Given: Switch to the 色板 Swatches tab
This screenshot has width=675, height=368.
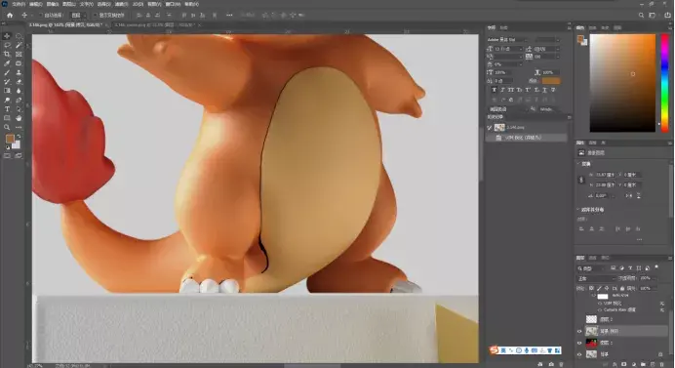Looking at the screenshot, I should pyautogui.click(x=593, y=27).
